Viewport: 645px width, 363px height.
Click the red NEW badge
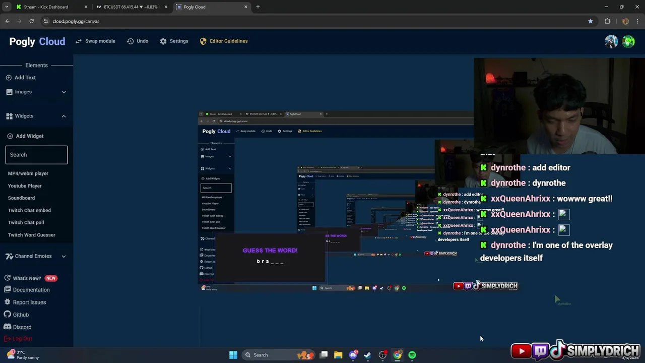[51, 278]
